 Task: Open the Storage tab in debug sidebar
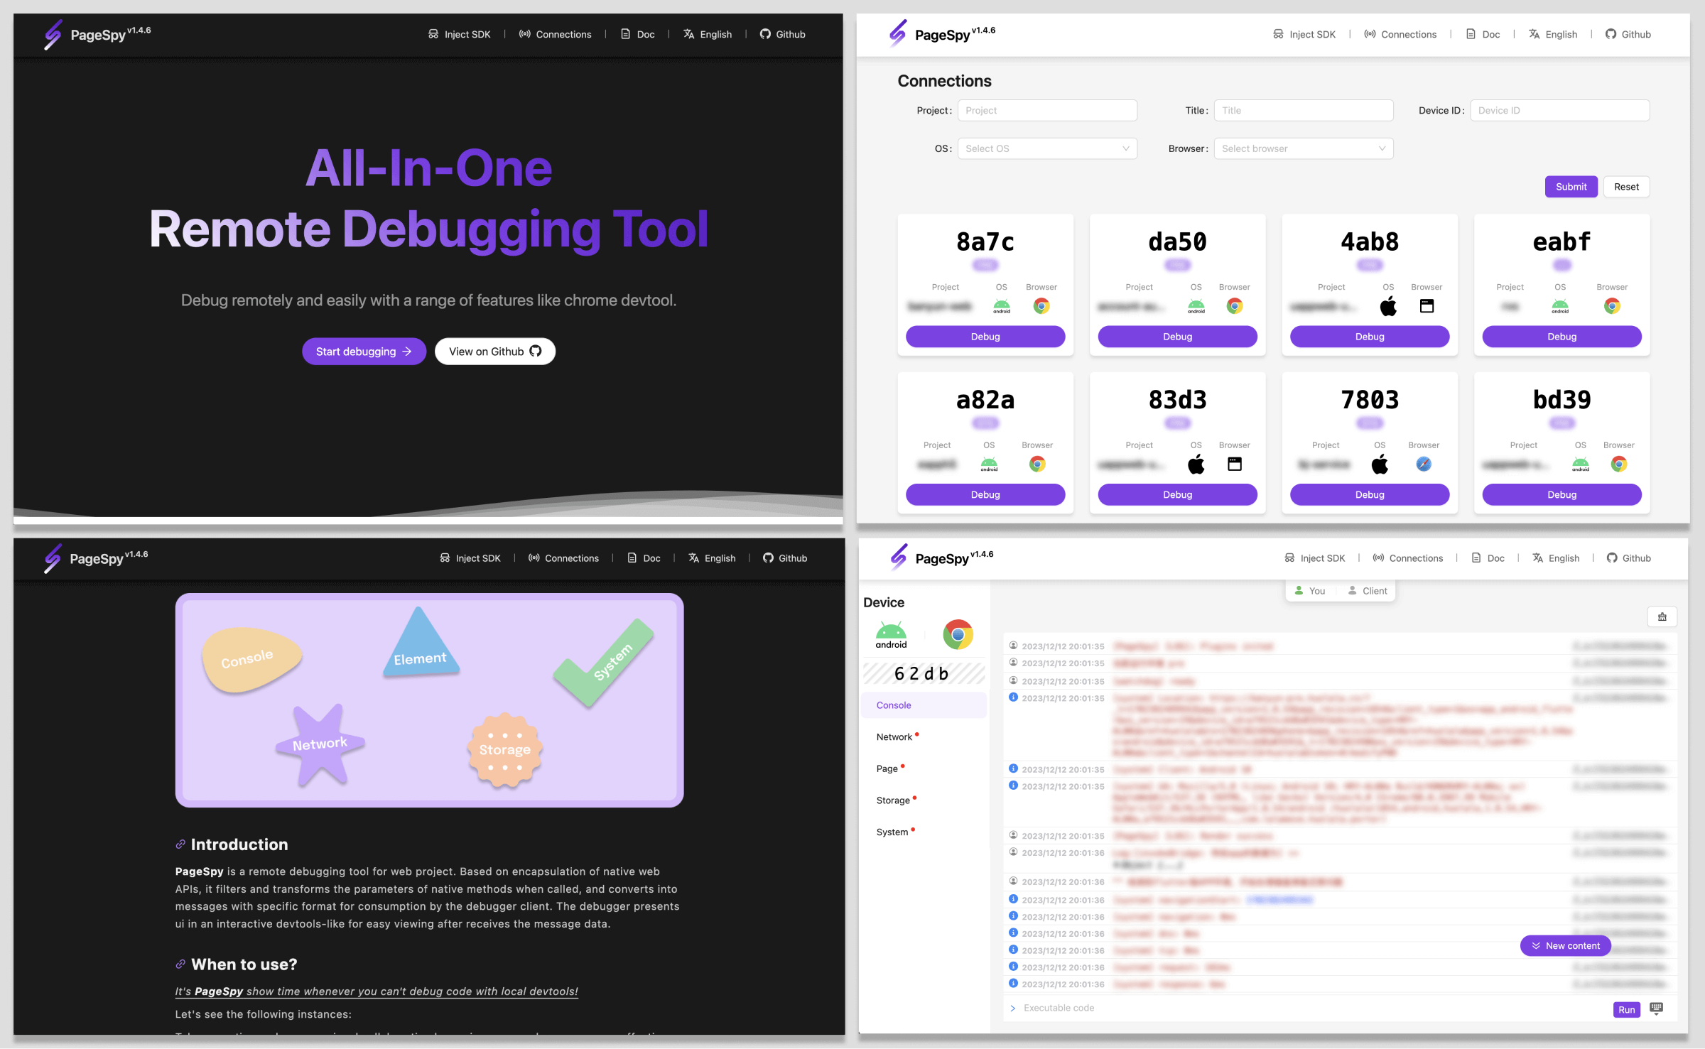point(893,800)
